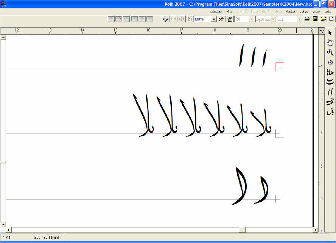This screenshot has width=336, height=243.
Task: Open the ملف menu
Action: click(328, 11)
